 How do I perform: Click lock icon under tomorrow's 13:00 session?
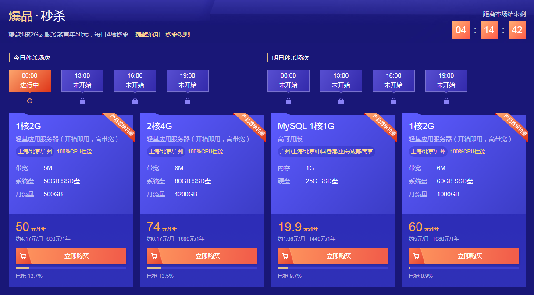[341, 101]
